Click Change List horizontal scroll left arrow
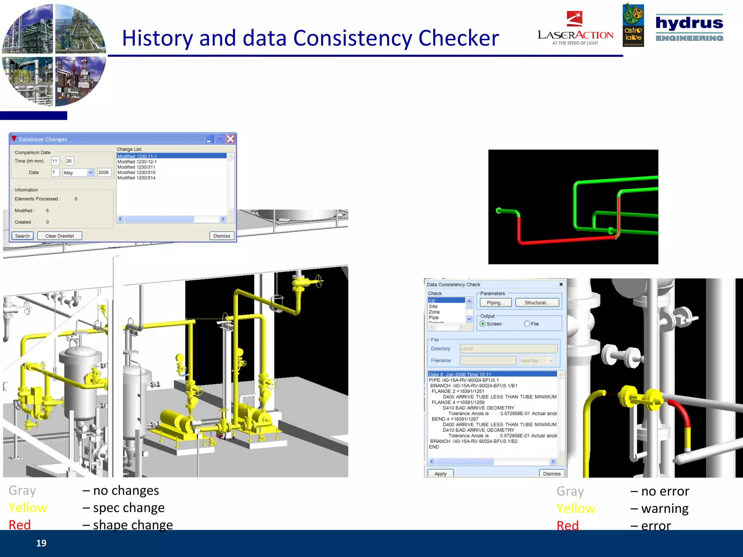Screen dimensions: 743x557 point(120,219)
